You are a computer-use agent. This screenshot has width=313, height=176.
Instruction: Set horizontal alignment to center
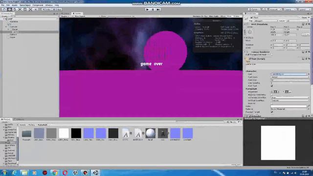click(x=275, y=92)
